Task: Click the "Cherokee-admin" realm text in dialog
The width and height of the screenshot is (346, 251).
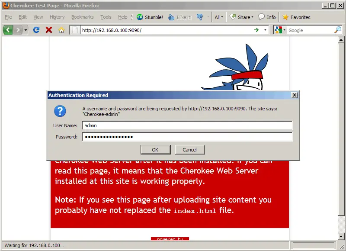Action: click(101, 114)
